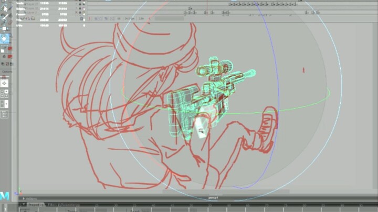Switch to the Filters tab
Screen dimensions: 378x212
[51, 205]
